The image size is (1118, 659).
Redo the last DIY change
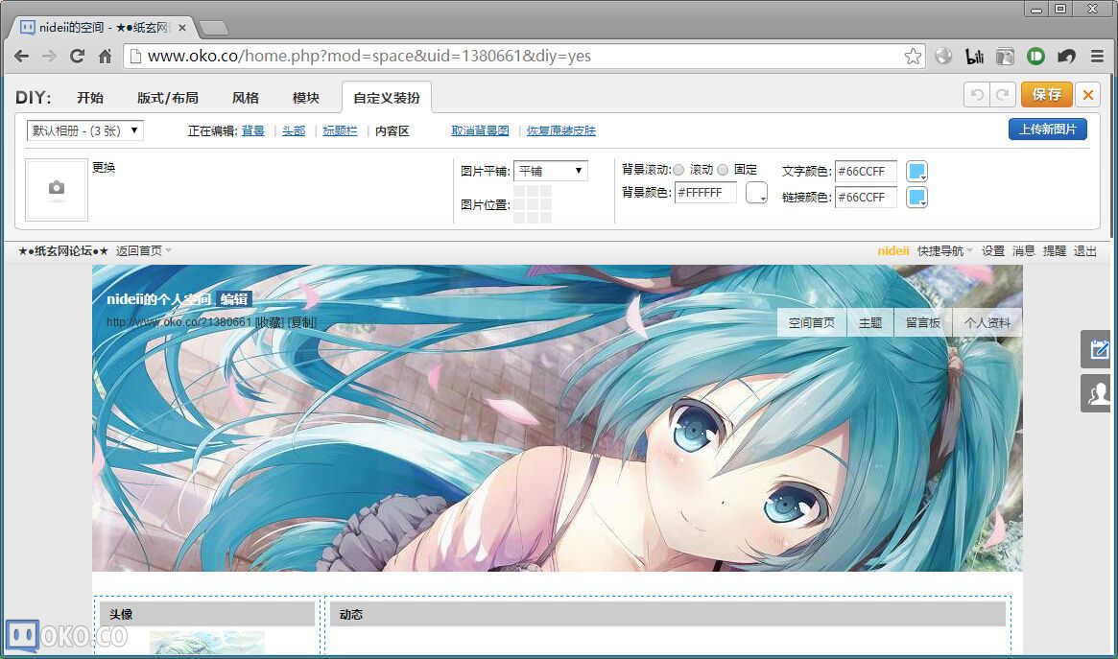pyautogui.click(x=1003, y=95)
